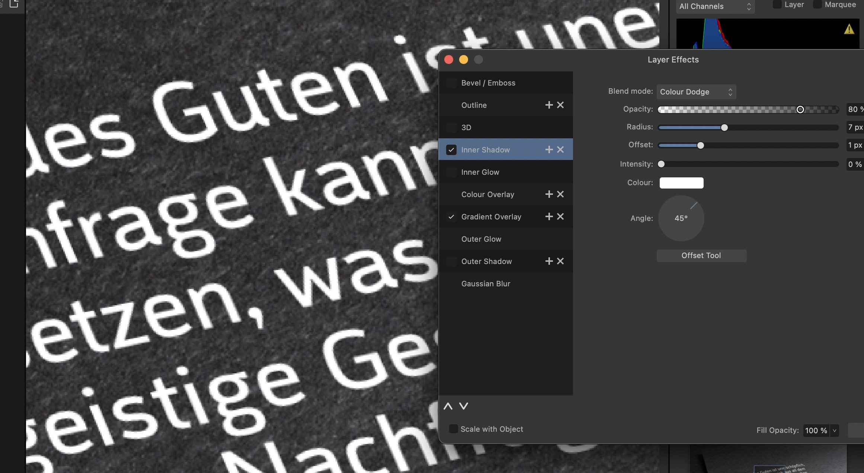Open the All Channels dropdown

(715, 6)
